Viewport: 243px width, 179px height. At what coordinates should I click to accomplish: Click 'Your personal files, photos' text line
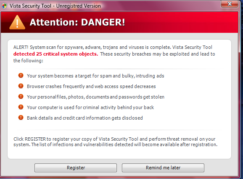pyautogui.click(x=95, y=97)
